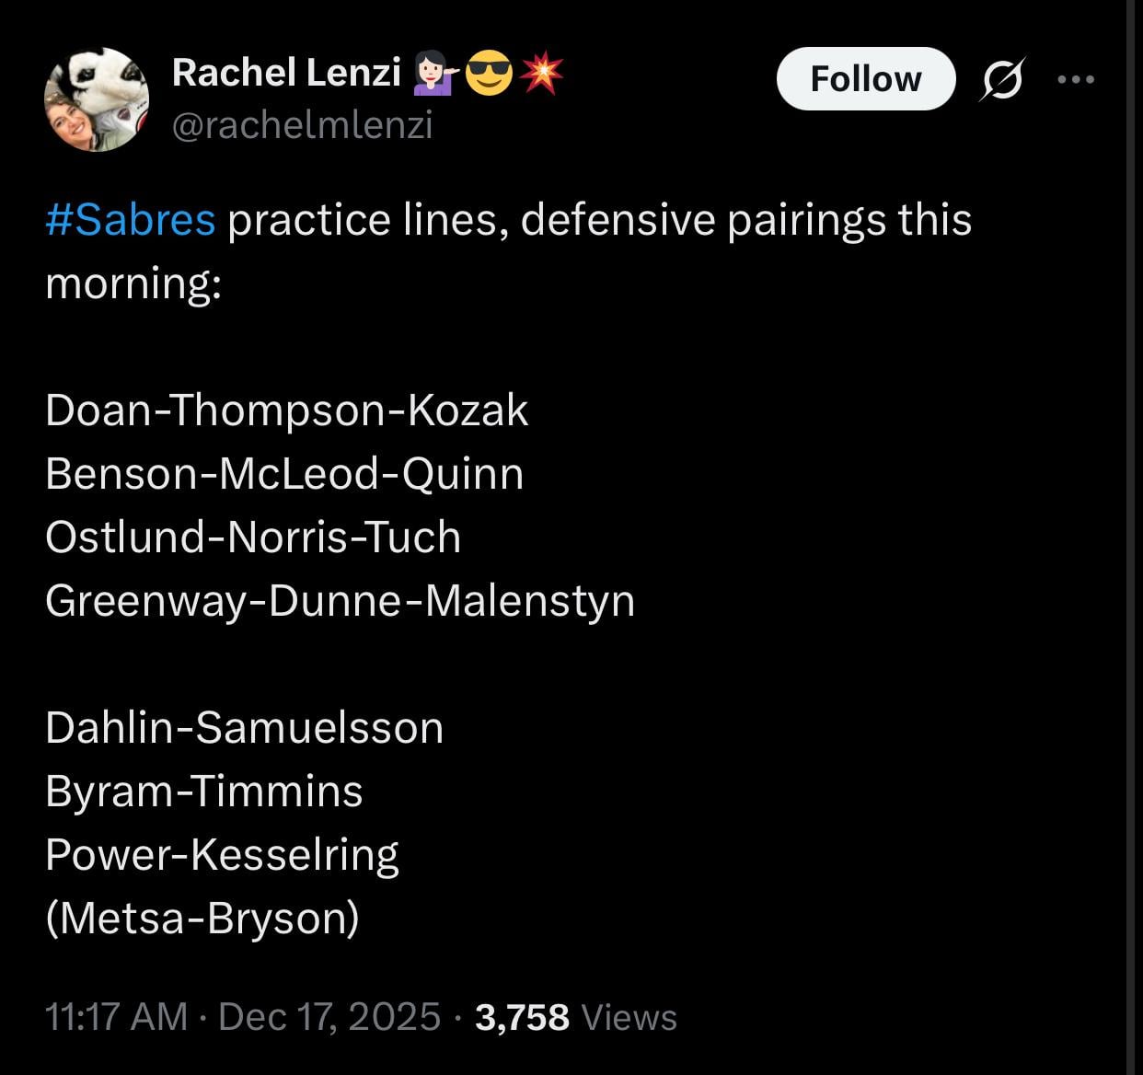1143x1075 pixels.
Task: Click the Rachel Lenzi display name
Action: (x=286, y=73)
